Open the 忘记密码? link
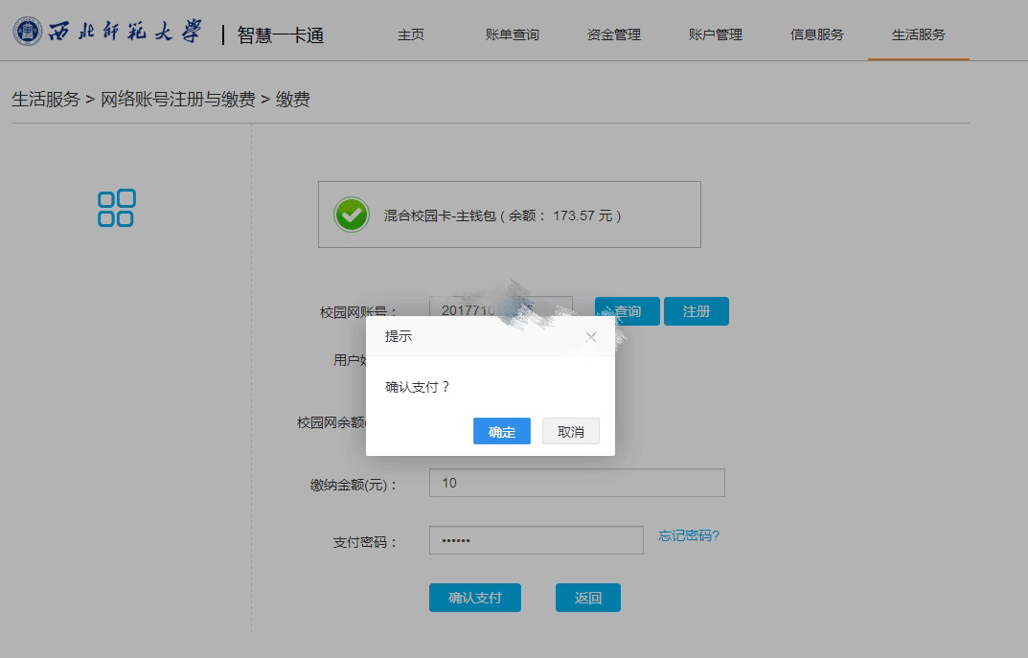 point(688,535)
